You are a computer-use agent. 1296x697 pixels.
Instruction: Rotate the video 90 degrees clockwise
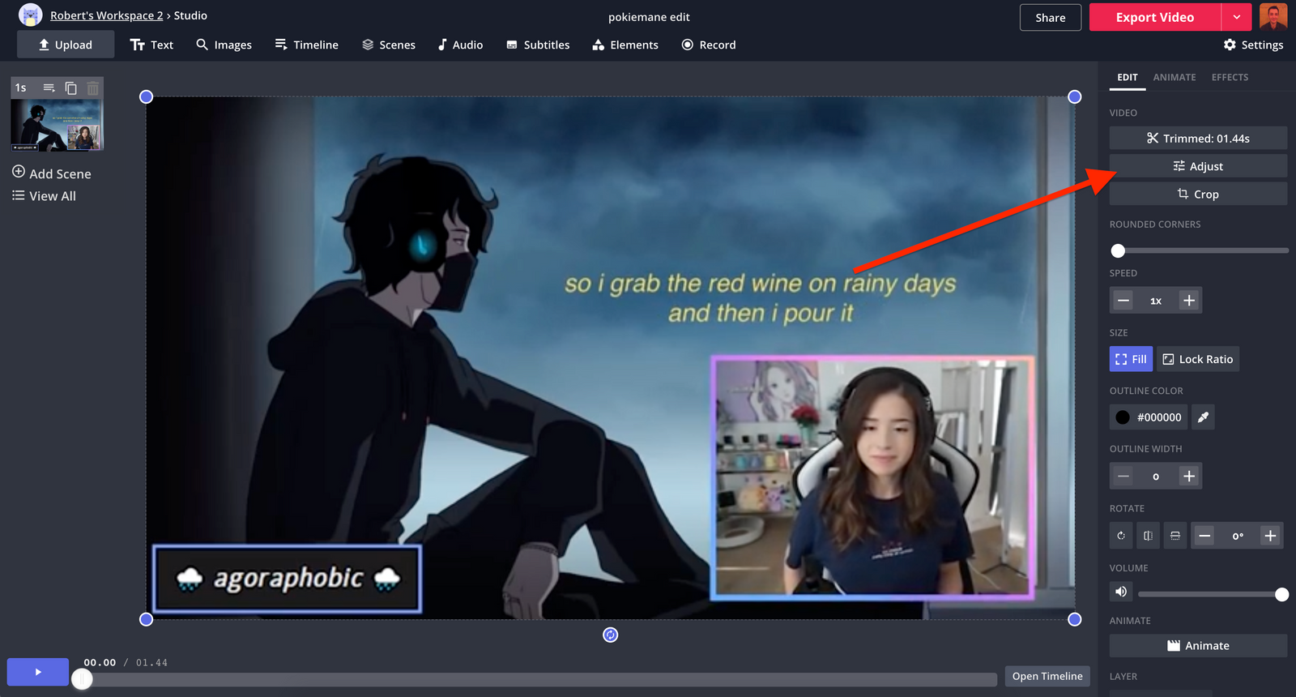pyautogui.click(x=1121, y=536)
